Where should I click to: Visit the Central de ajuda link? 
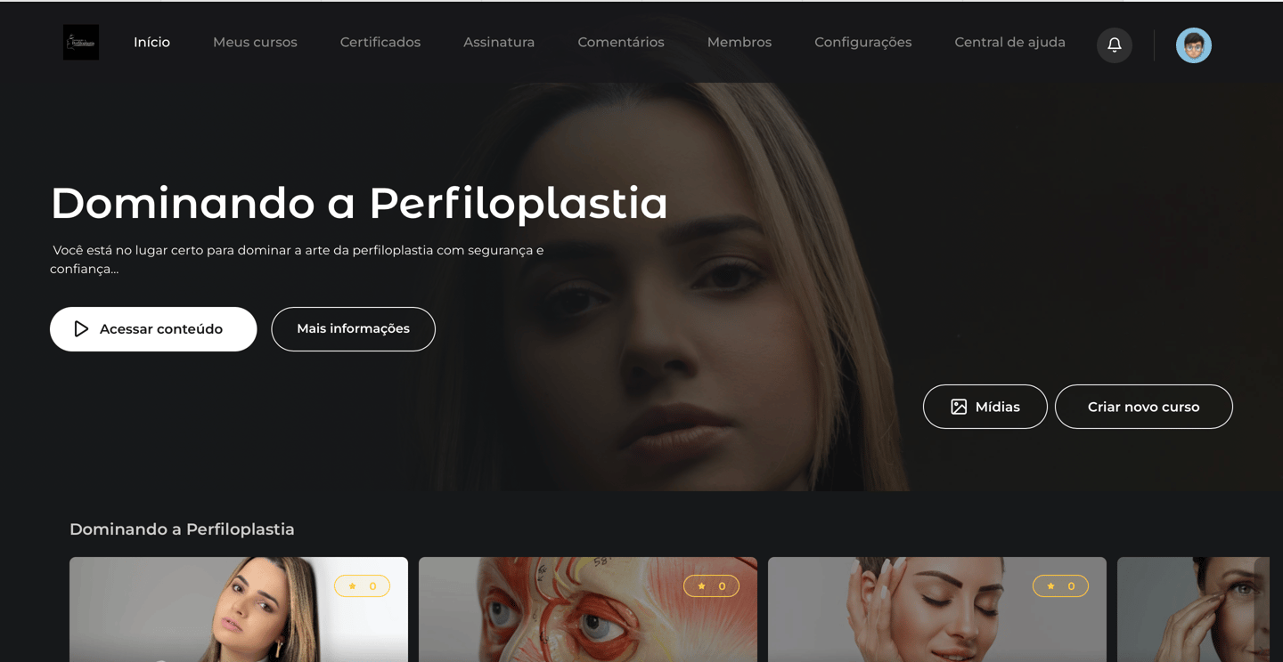(x=1009, y=42)
